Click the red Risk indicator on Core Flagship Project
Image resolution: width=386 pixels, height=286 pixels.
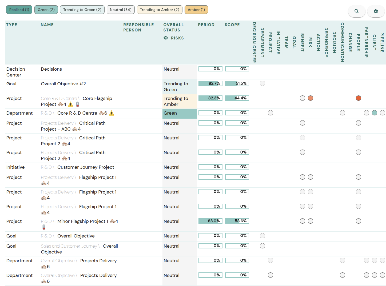tap(311, 98)
